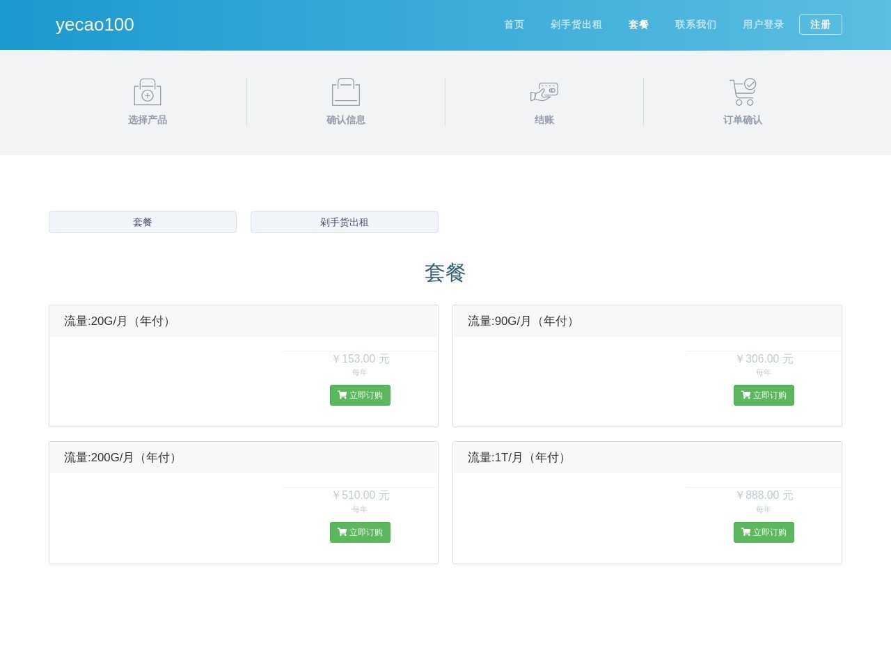Click the 注册 register button
The image size is (891, 668).
821,24
